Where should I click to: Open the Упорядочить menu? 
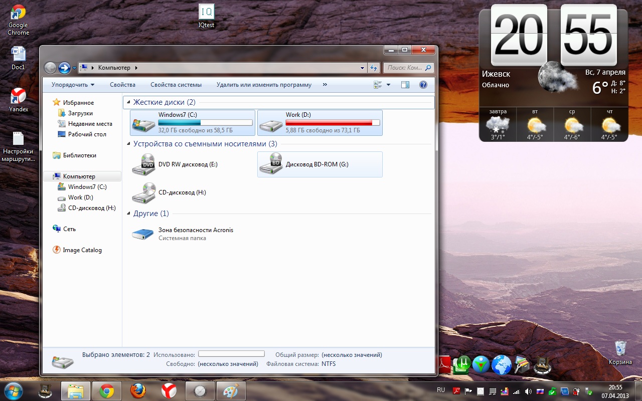73,85
